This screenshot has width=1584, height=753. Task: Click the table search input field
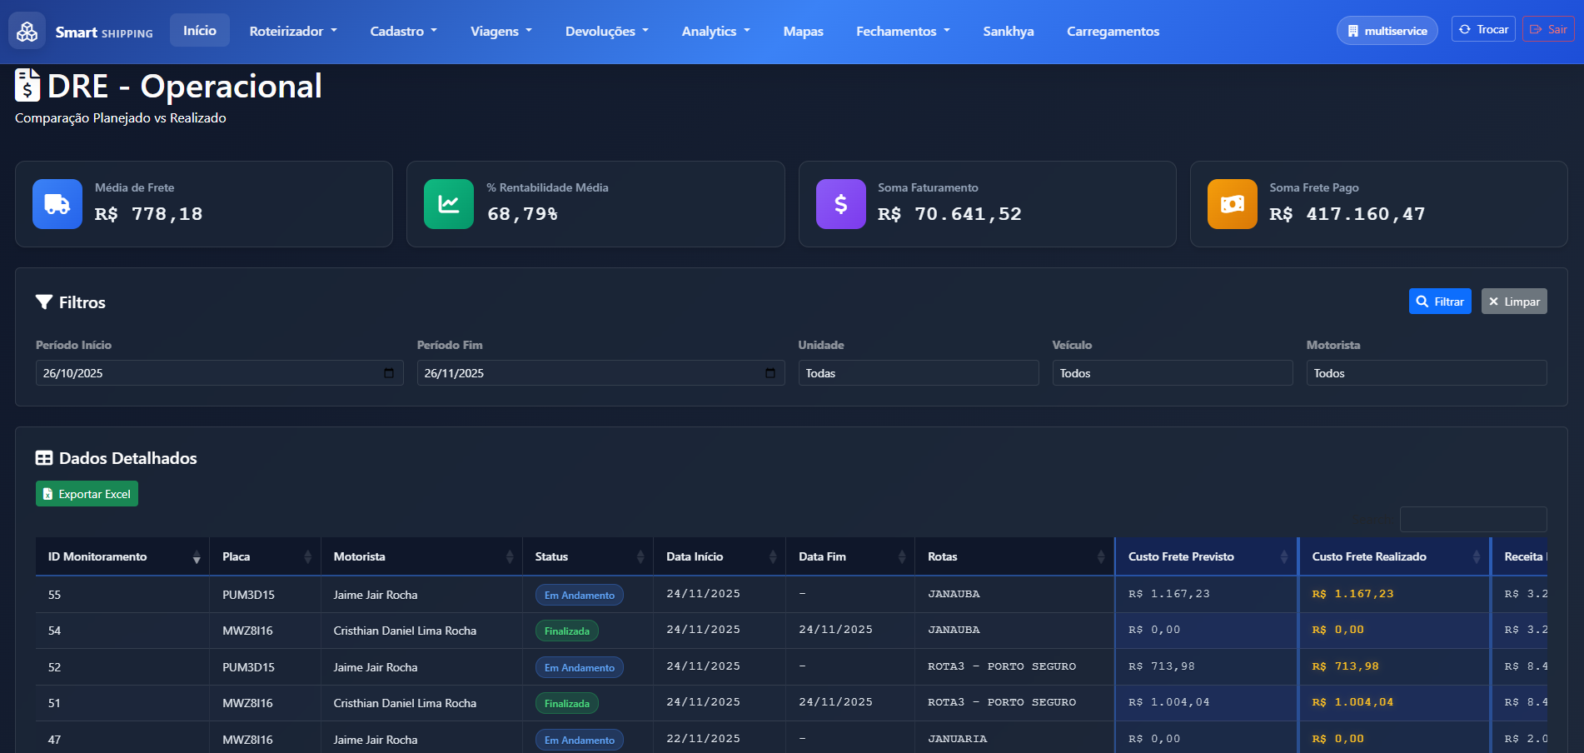[x=1472, y=520]
